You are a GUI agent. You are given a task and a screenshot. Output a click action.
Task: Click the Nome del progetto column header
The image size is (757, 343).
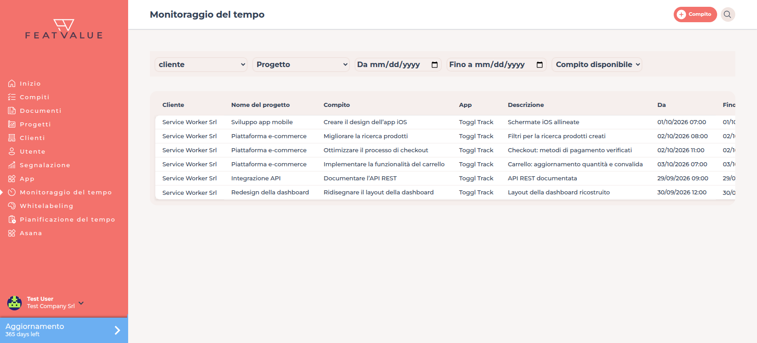point(260,105)
